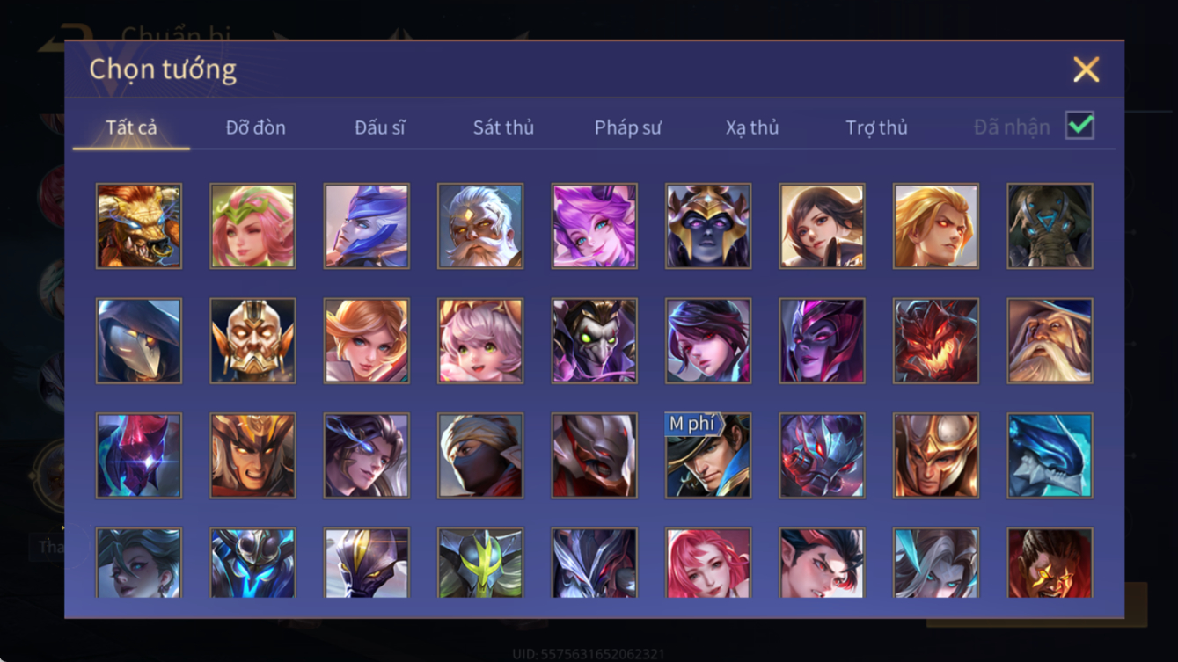Image resolution: width=1178 pixels, height=662 pixels.
Task: Select the red lava demon hero portrait
Action: (936, 341)
